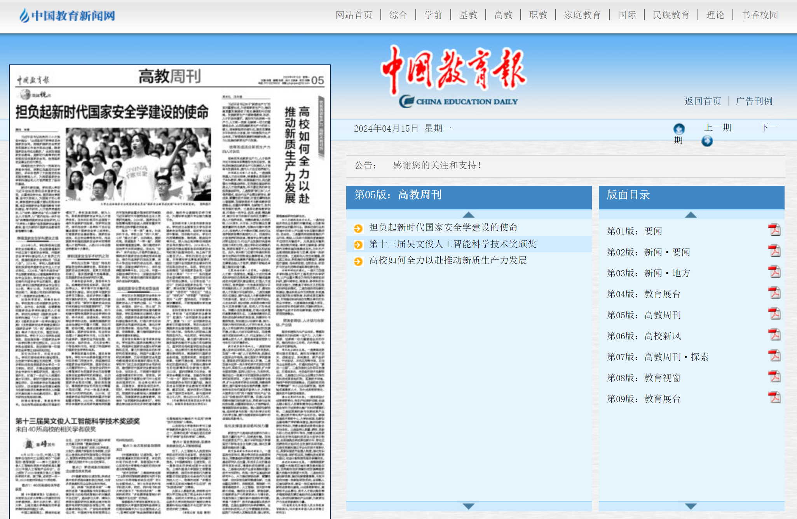Image resolution: width=797 pixels, height=519 pixels.
Task: Click the previous issue arrow icon
Action: 679,129
